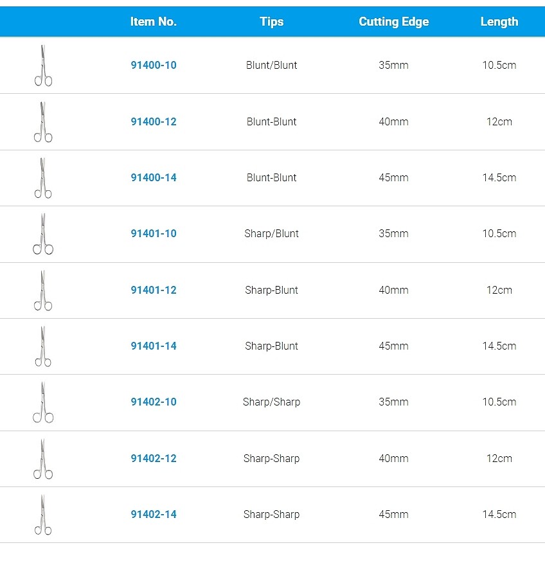Open item number 91400-14 link
This screenshot has height=570, width=545.
coord(154,177)
